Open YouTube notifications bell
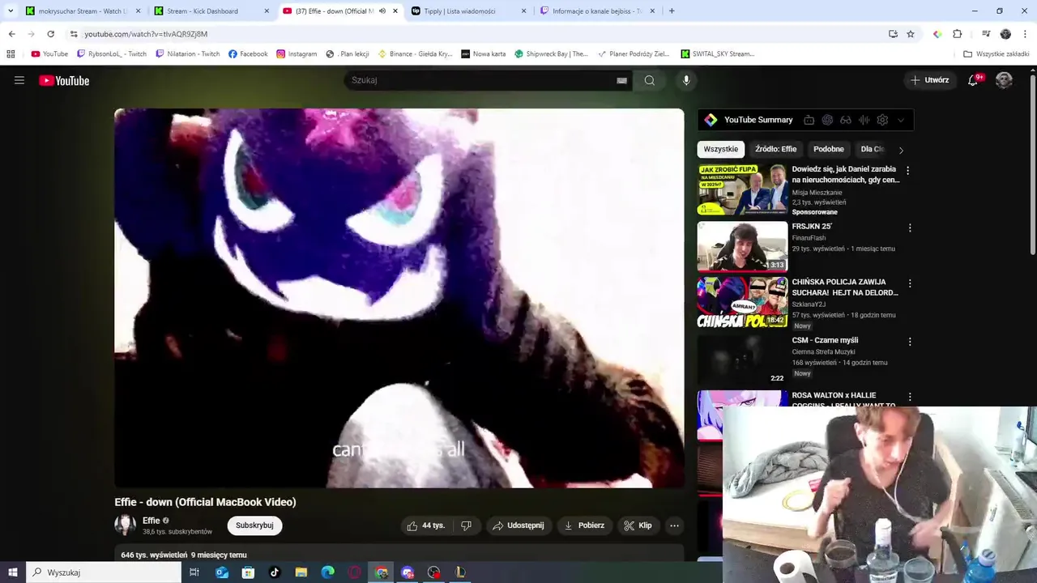Screen dimensions: 1037x583 click(x=973, y=80)
